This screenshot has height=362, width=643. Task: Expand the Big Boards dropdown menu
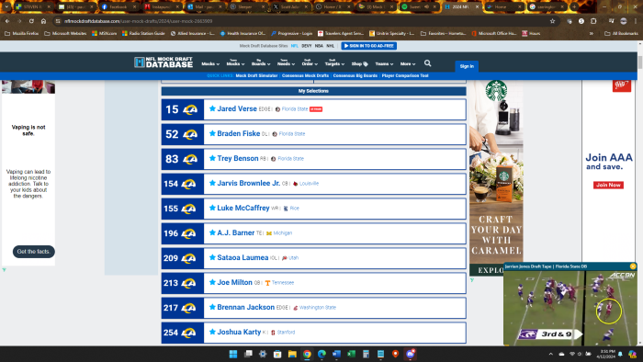point(261,62)
